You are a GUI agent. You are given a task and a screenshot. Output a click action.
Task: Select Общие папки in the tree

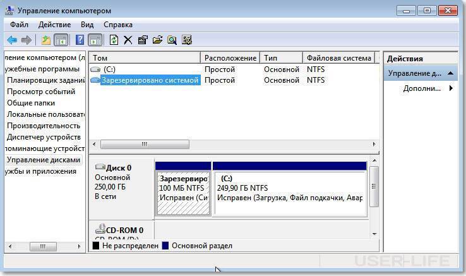coord(31,103)
